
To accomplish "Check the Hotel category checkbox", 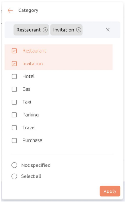I will tap(14, 76).
